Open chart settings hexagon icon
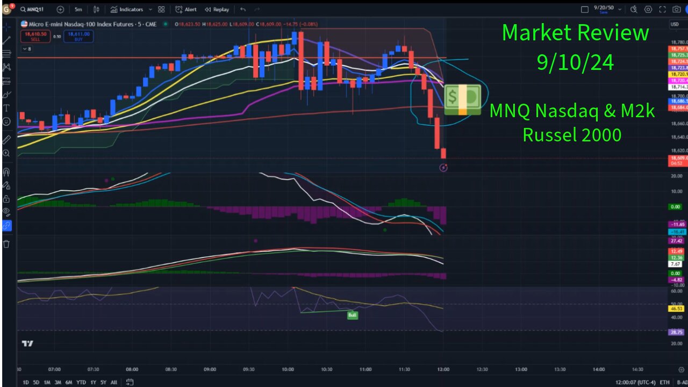Viewport: 688px width, 387px height. (x=648, y=9)
